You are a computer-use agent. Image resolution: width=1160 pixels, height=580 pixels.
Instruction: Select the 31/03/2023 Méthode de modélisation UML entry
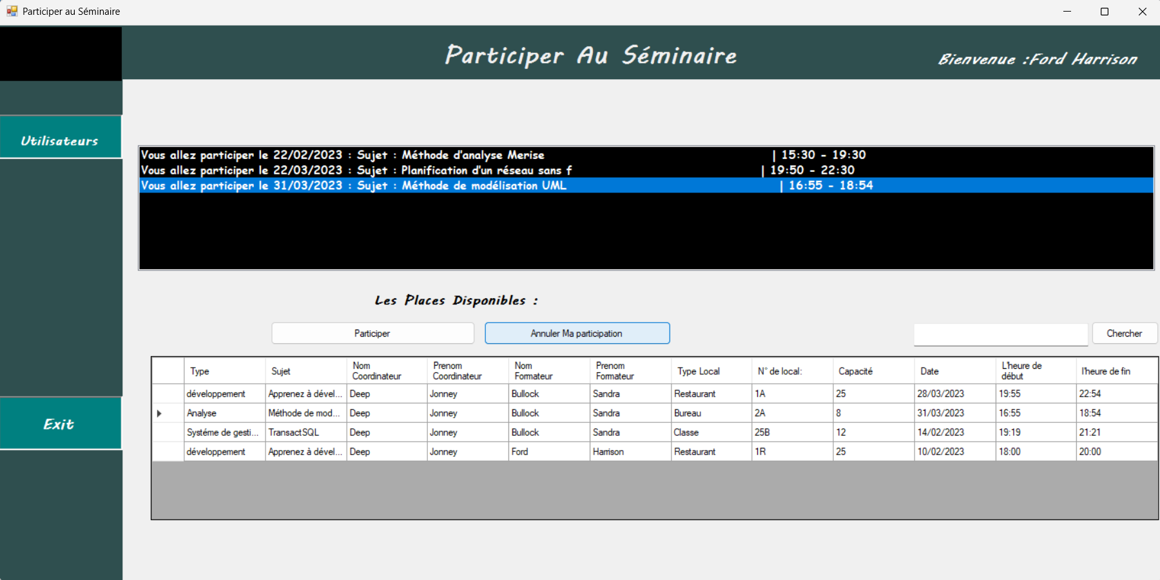pyautogui.click(x=646, y=185)
